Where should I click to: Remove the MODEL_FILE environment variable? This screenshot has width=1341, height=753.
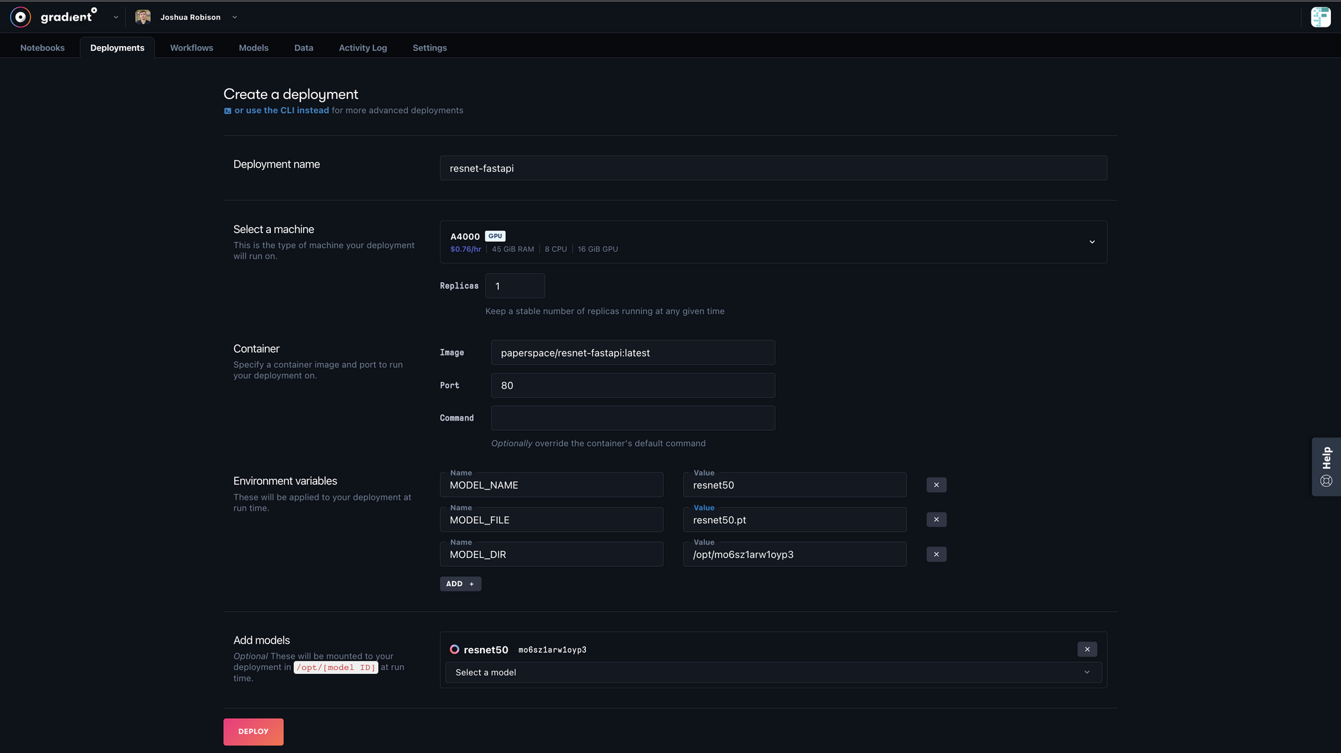[x=936, y=520]
